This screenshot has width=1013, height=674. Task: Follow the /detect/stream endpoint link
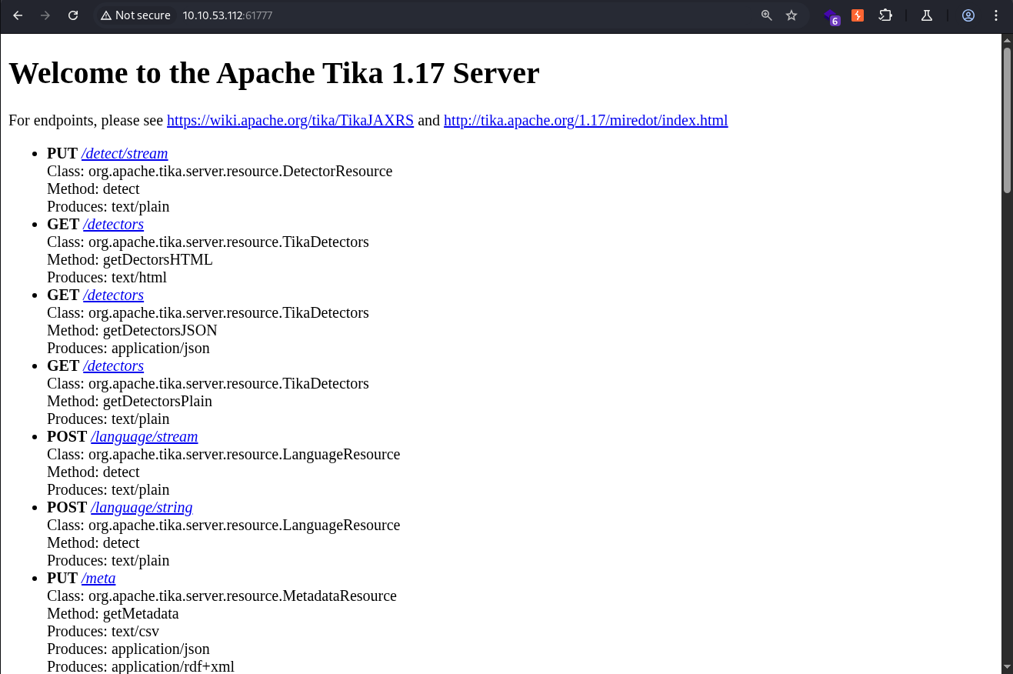pos(125,153)
